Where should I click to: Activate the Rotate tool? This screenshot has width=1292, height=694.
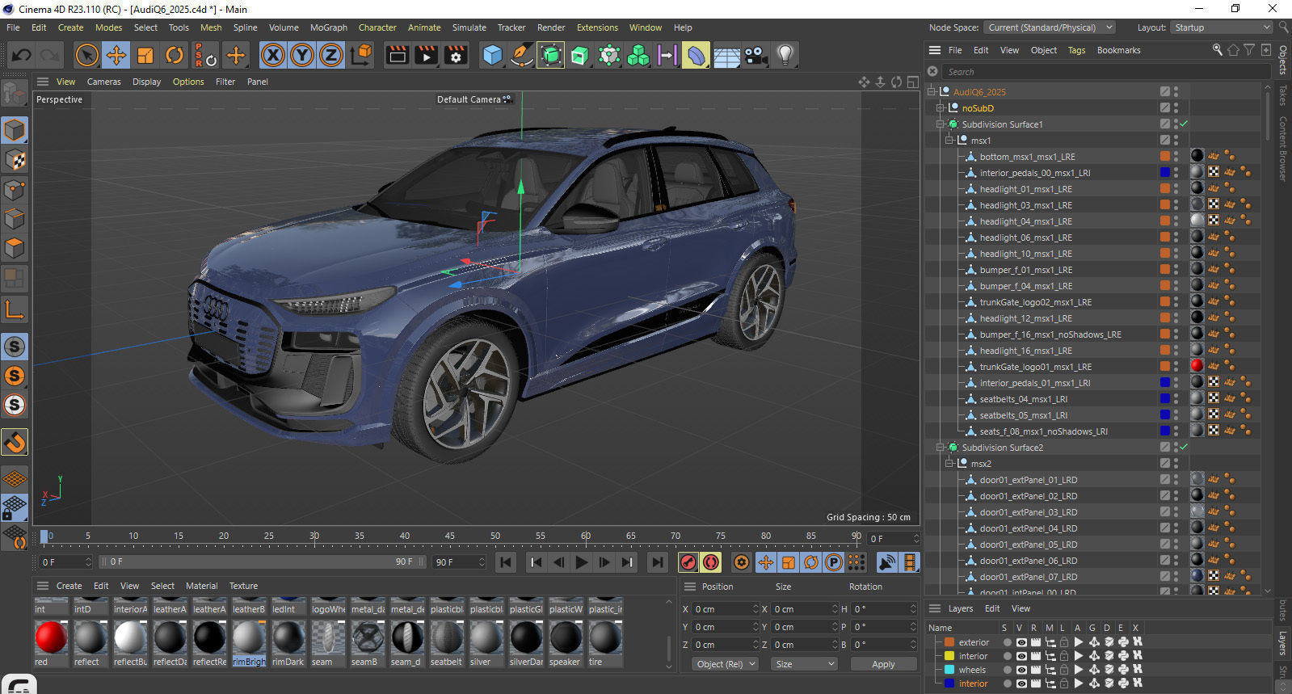click(x=175, y=55)
